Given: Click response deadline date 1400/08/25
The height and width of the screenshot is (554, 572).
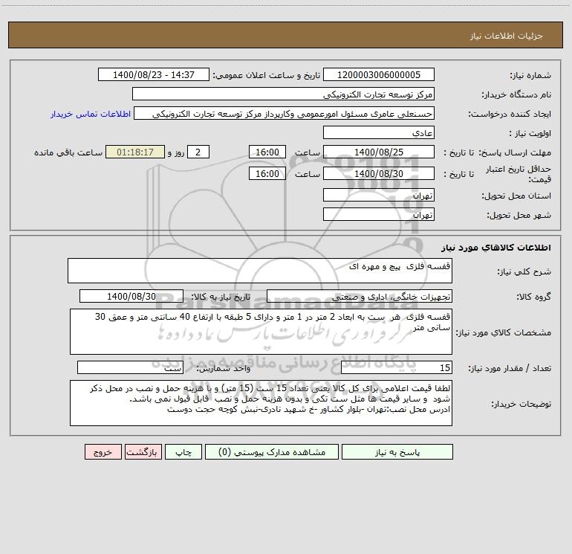Looking at the screenshot, I should pyautogui.click(x=379, y=152).
